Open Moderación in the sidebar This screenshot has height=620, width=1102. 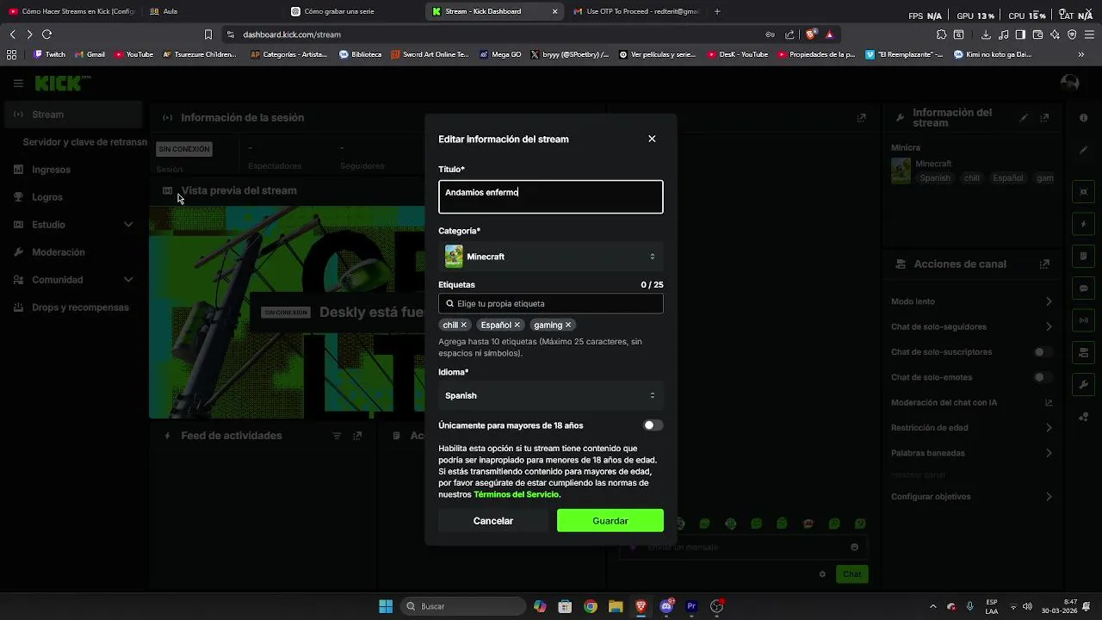73,252
